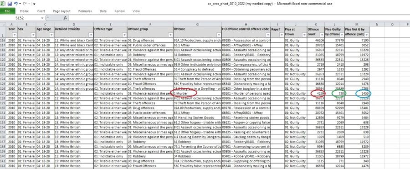This screenshot has width=410, height=169.
Task: Click the Select All corner triangle
Action: pyautogui.click(x=3, y=24)
